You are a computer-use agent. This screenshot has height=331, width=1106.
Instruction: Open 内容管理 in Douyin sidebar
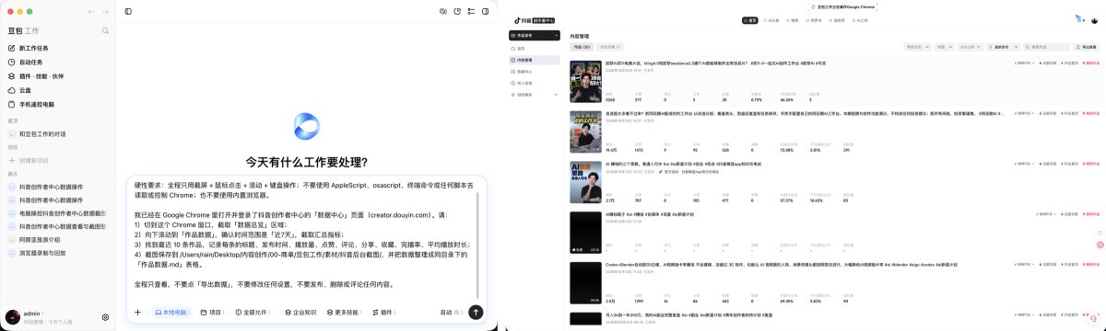535,60
